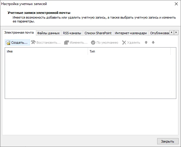The image size is (181, 147).
Task: Click the Создать new account icon
Action: pos(8,43)
